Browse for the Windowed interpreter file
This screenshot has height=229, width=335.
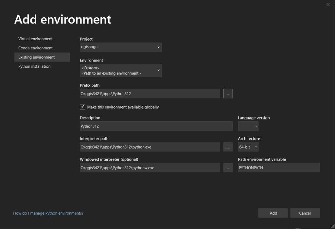(228, 167)
